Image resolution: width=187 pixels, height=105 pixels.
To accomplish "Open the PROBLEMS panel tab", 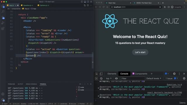I will (x=11, y=84).
